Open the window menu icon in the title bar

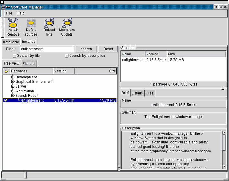tap(3, 7)
